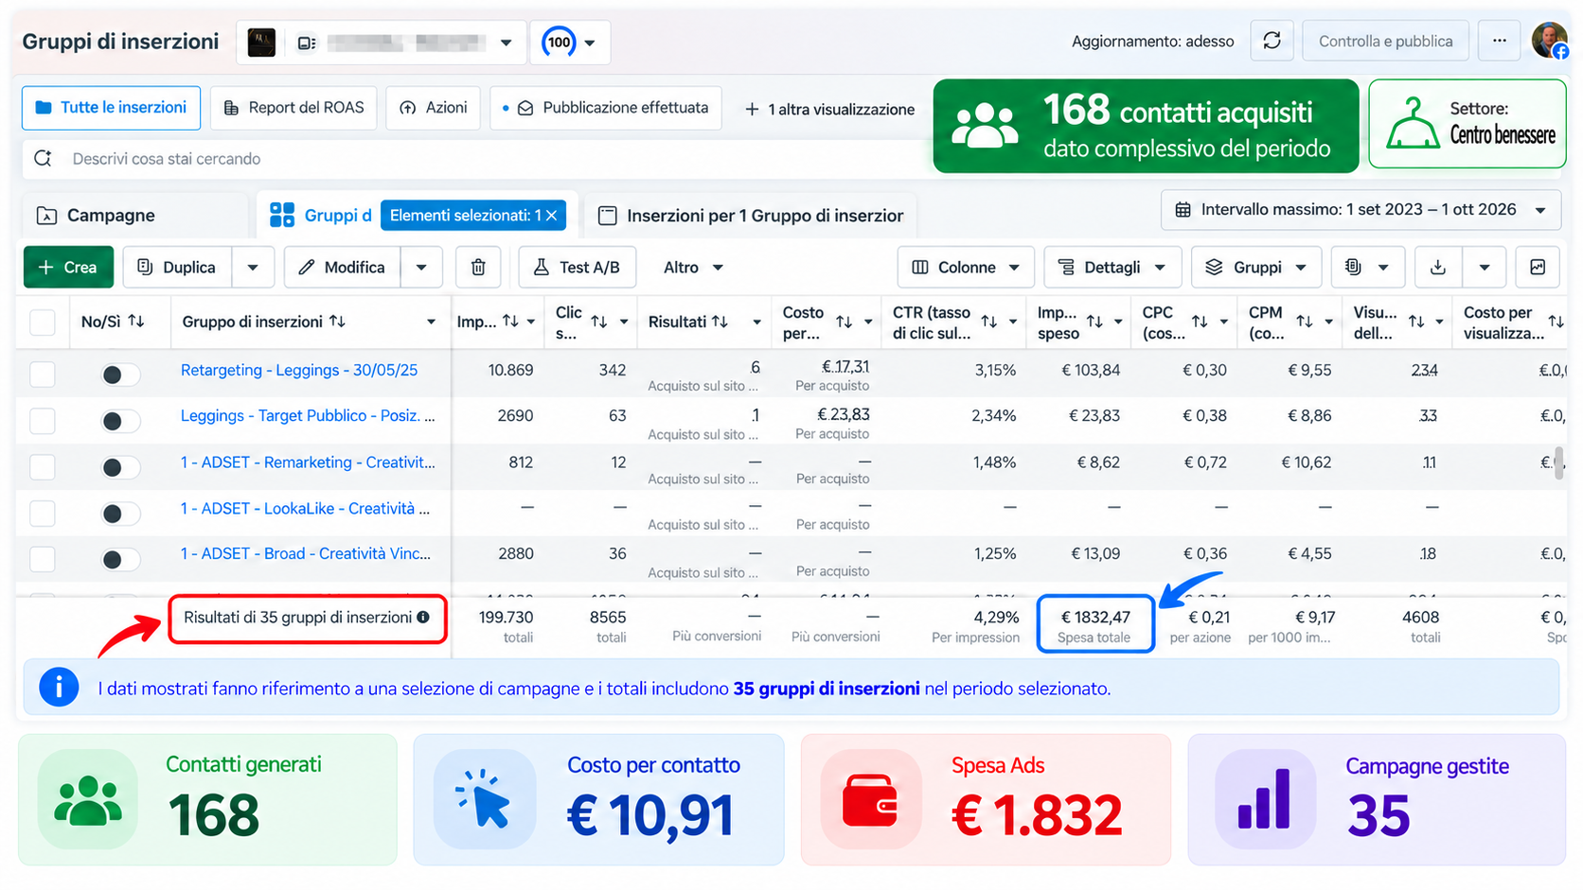Open the Altro dropdown menu
1583x890 pixels.
693,268
